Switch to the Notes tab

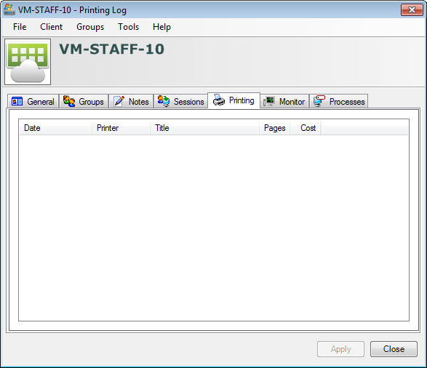point(131,102)
